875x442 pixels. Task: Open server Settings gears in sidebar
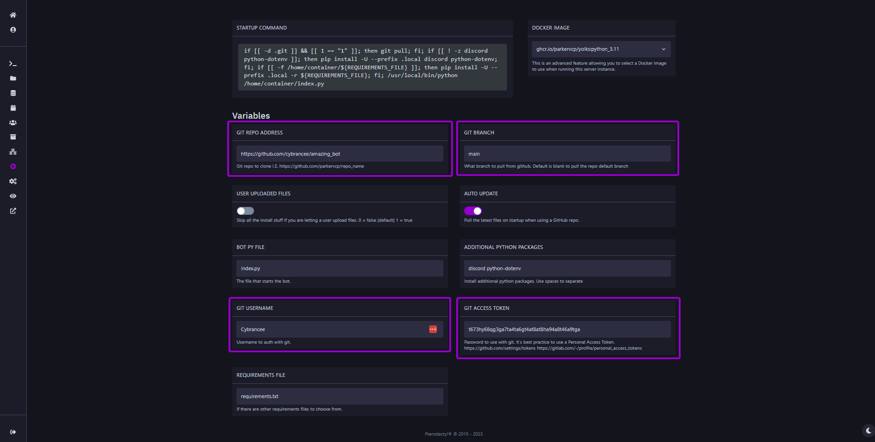pyautogui.click(x=13, y=181)
